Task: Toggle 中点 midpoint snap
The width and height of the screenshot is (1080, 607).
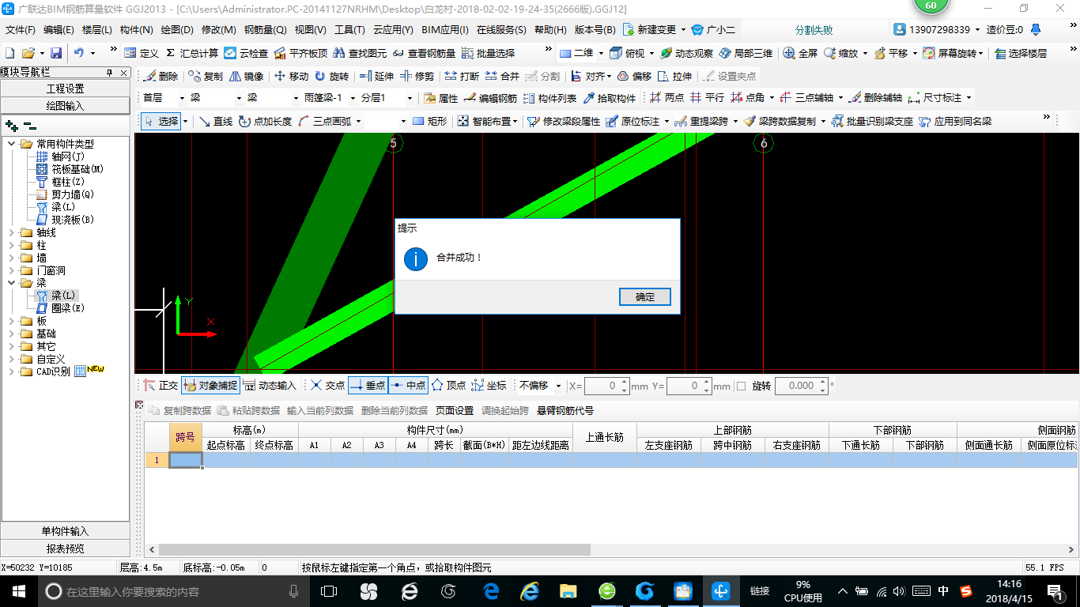Action: pyautogui.click(x=408, y=386)
